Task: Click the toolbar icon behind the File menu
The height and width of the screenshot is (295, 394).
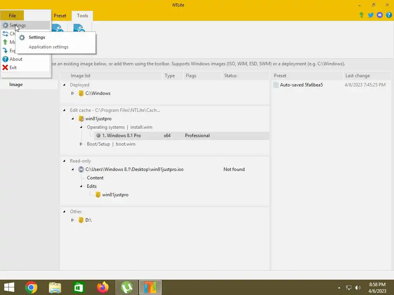Action: (x=58, y=28)
